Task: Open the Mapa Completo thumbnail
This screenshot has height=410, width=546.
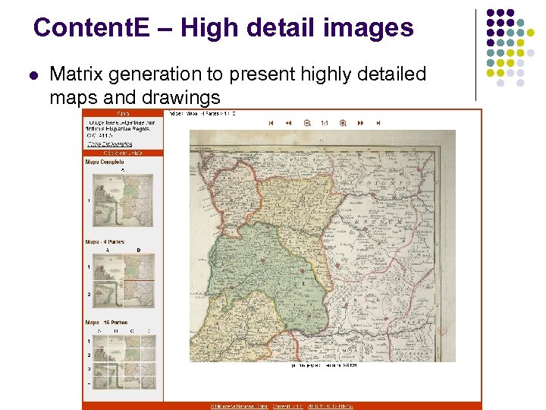Action: [x=123, y=200]
